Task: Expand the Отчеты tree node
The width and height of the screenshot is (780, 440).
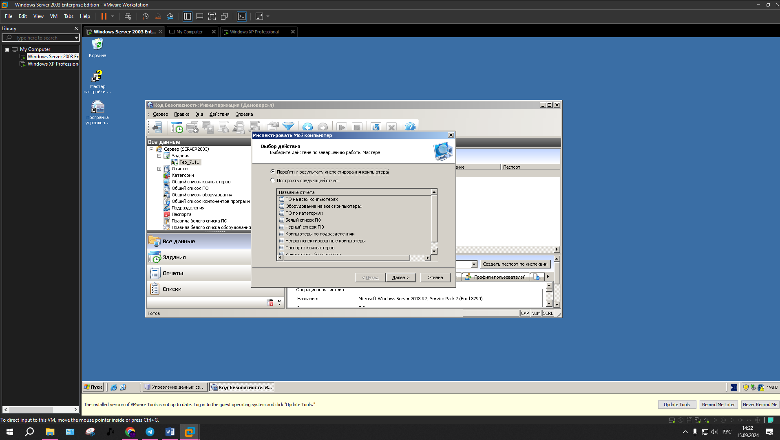Action: click(159, 169)
